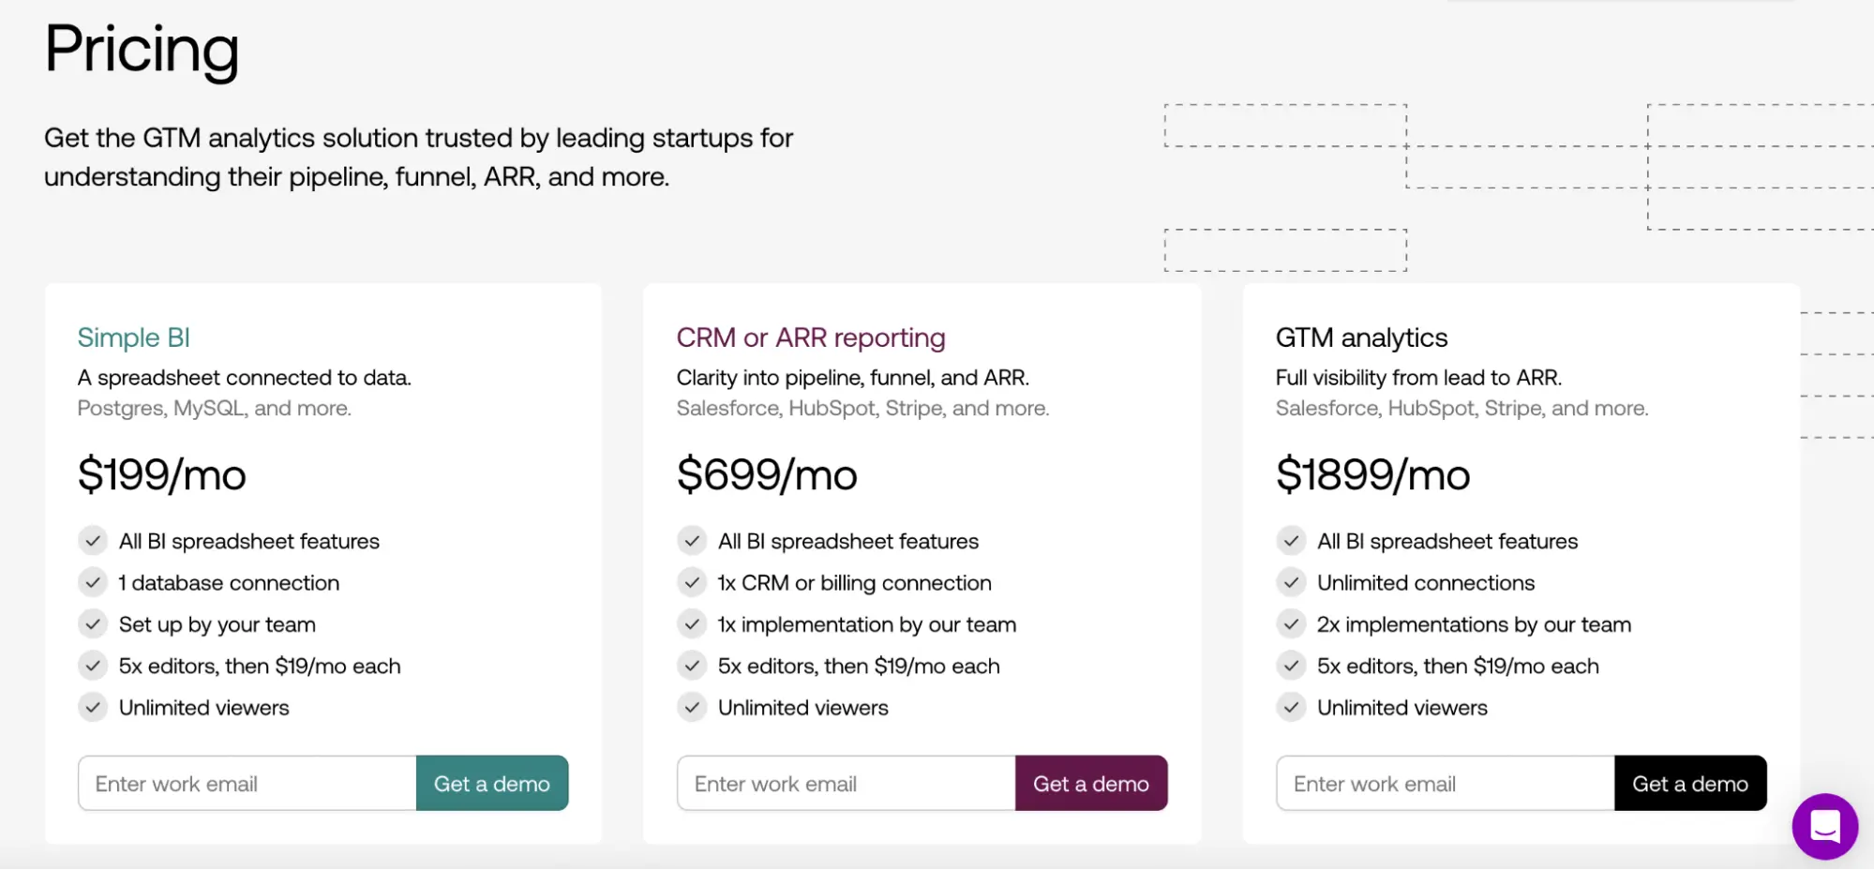Select the "Simple BI" plan heading

[x=133, y=337]
